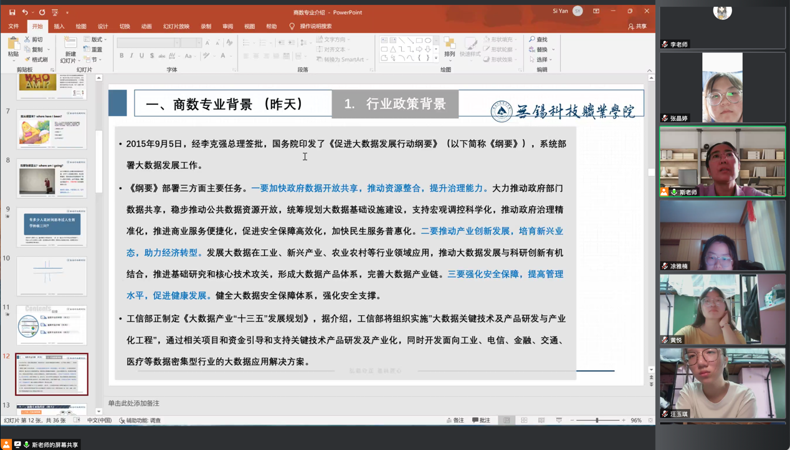
Task: Click the Find (查找) magnifier icon
Action: click(x=533, y=39)
